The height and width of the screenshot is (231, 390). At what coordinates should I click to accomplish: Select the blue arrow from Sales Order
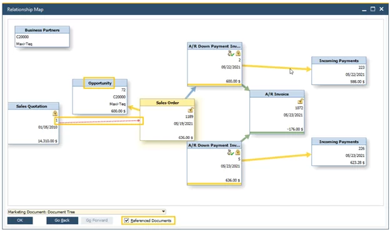pos(190,93)
